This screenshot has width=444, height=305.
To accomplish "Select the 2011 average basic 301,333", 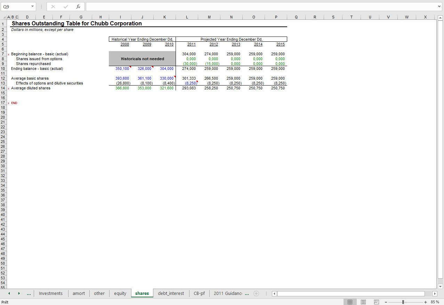I will 189,78.
